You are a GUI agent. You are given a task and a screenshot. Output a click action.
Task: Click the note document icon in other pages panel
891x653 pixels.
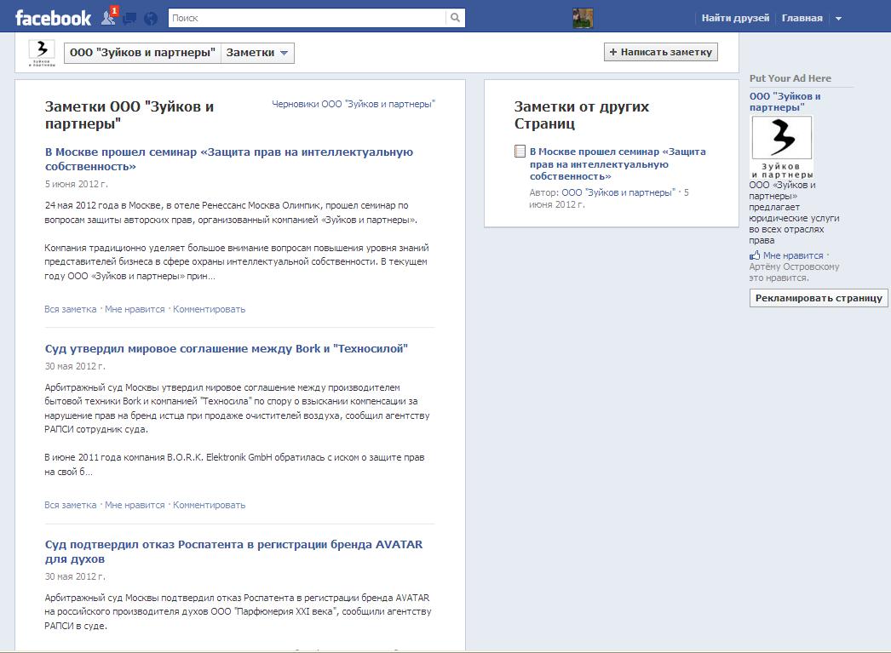520,151
